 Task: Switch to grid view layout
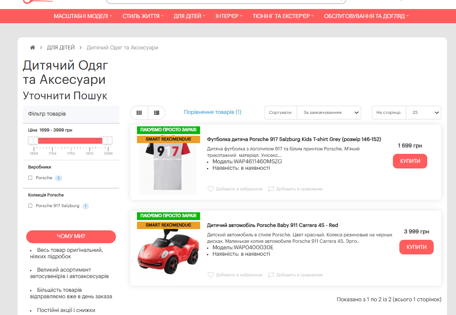point(139,113)
